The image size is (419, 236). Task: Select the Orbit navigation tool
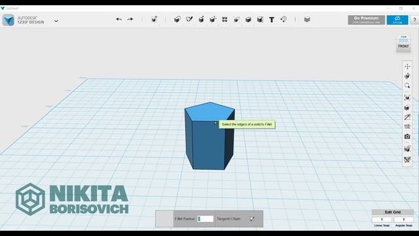407,76
